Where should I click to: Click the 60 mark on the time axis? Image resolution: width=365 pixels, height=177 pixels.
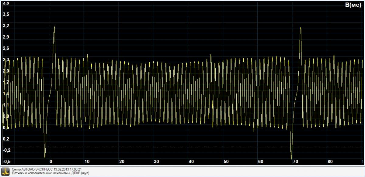tap(260, 161)
